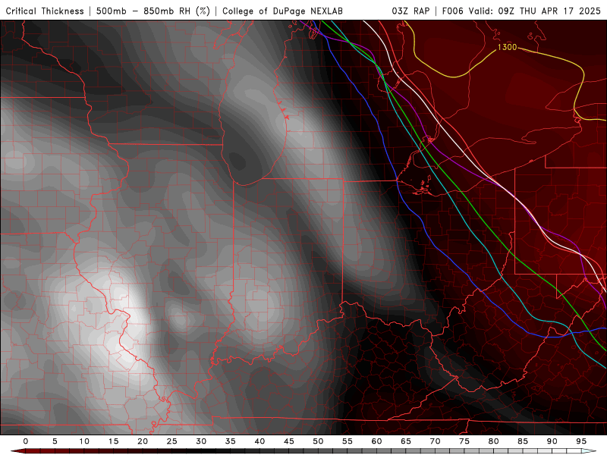607x455 pixels.
Task: Click the "College of DuPage NEXLAB" text
Action: point(282,11)
